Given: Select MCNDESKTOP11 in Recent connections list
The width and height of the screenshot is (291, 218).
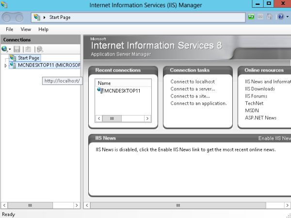Looking at the screenshot, I should (x=122, y=91).
